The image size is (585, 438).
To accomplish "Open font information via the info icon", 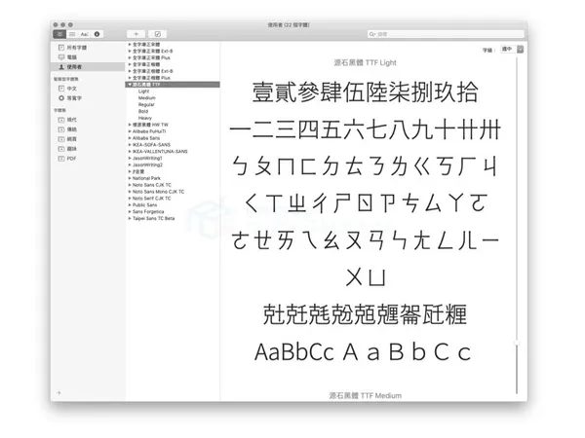I will click(x=97, y=34).
